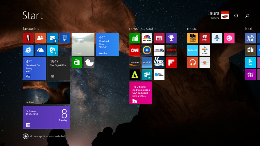Open the Skype tile
Image resolution: width=260 pixels, height=146 pixels.
coord(52,50)
